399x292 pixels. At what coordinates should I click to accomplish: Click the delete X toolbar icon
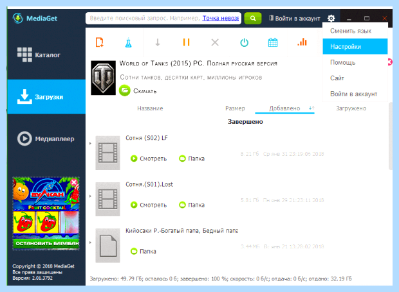click(215, 42)
